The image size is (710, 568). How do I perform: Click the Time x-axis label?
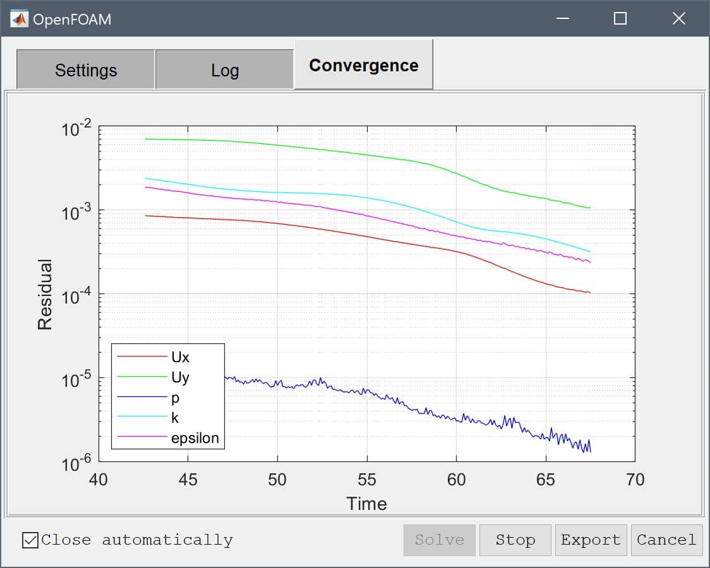pos(367,504)
